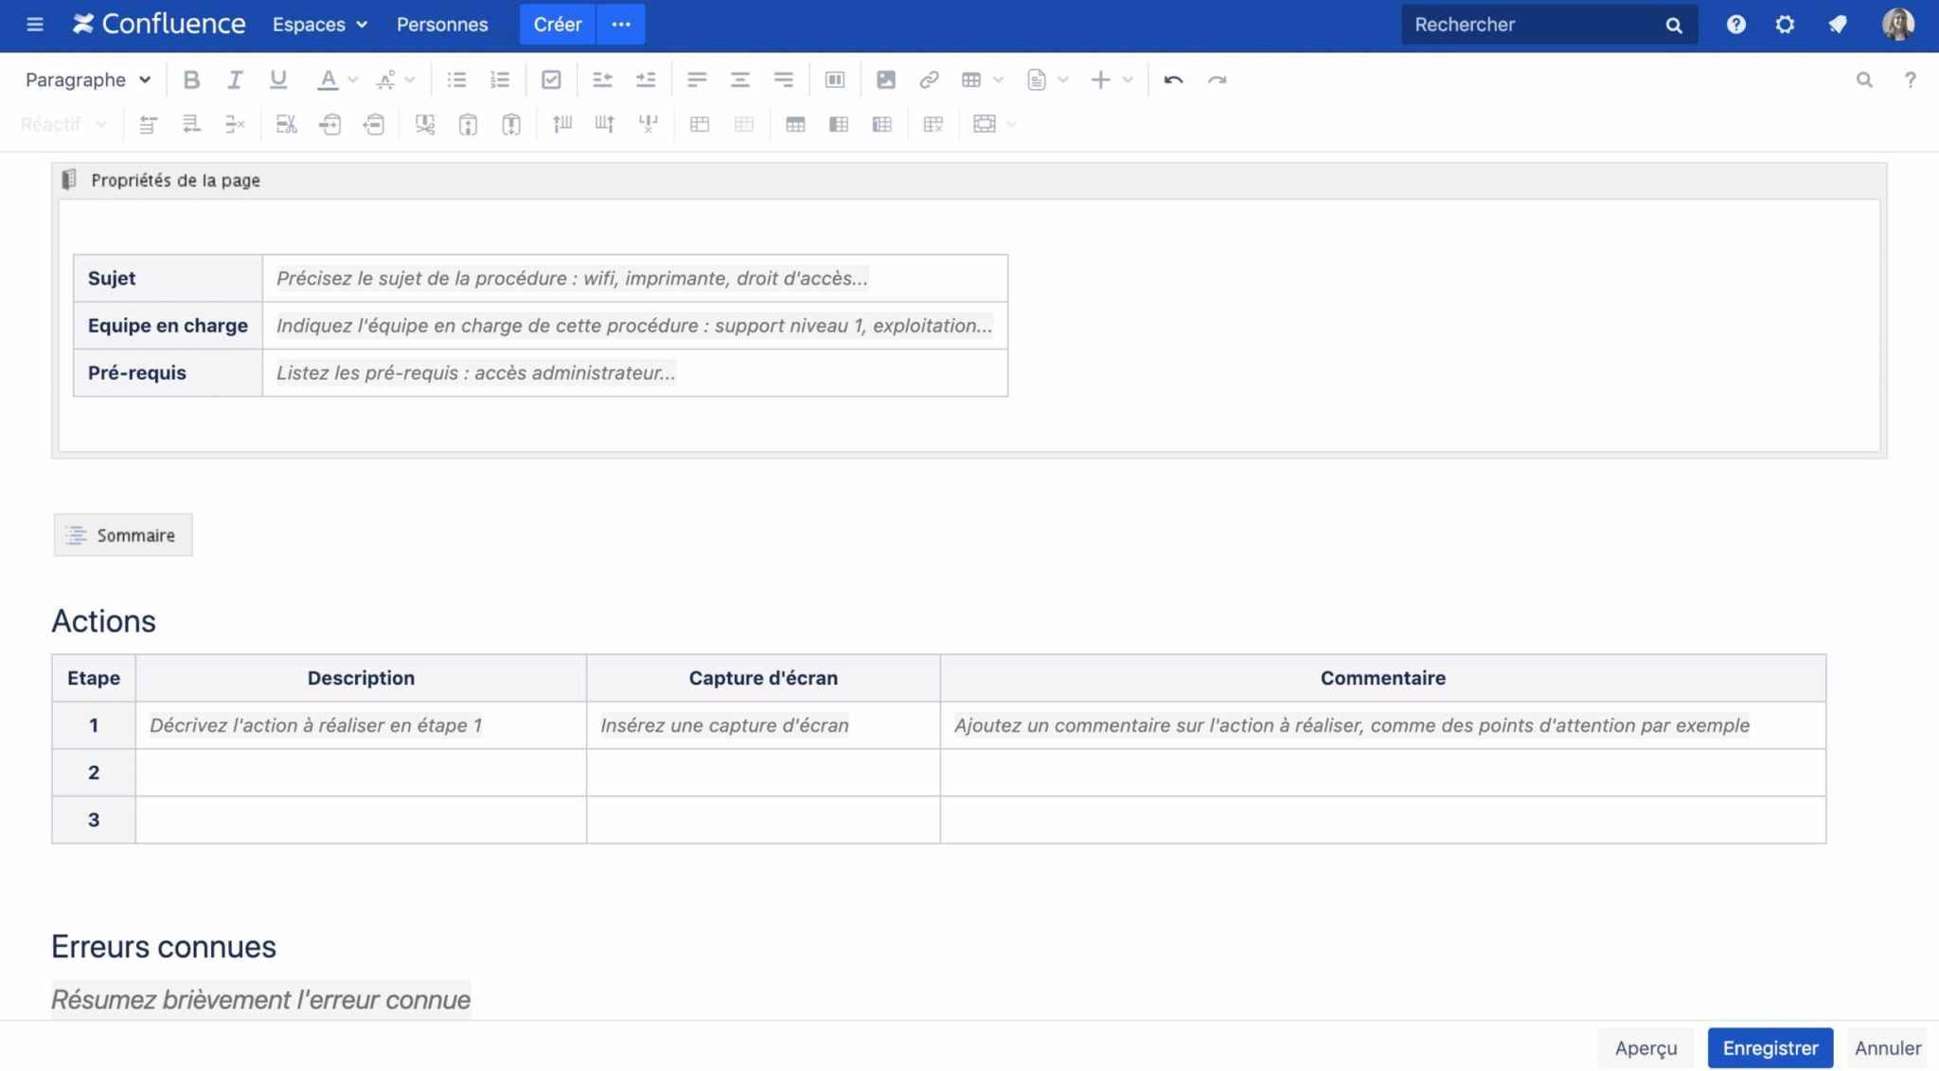Redo the last edit
Screen dimensions: 1939x1071
click(1217, 80)
